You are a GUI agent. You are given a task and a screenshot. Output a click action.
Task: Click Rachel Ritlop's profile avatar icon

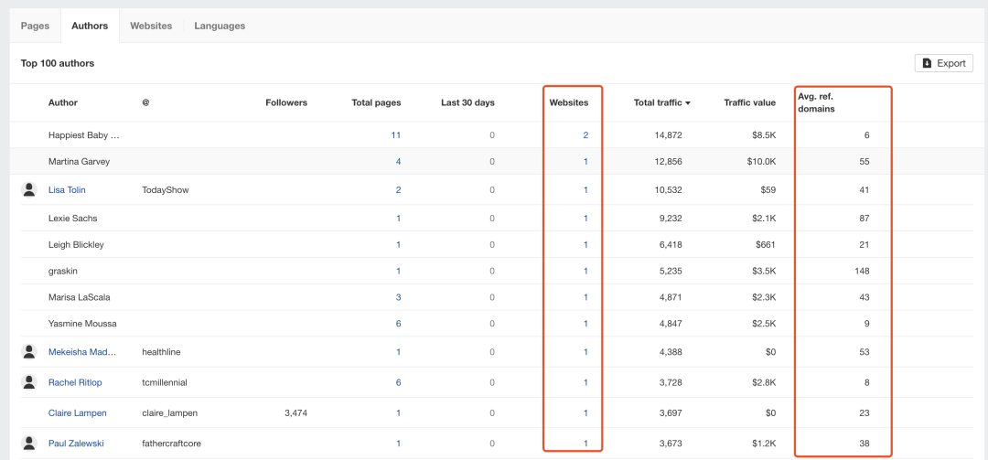(29, 381)
